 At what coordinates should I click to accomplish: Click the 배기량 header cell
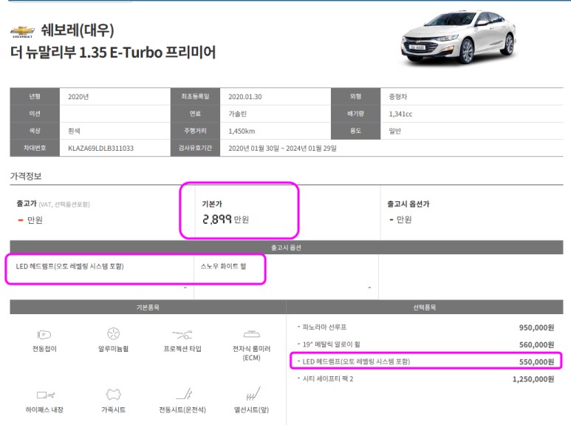point(356,114)
